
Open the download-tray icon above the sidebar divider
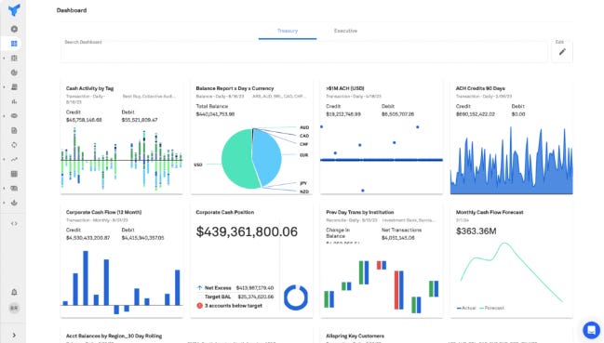click(x=14, y=203)
